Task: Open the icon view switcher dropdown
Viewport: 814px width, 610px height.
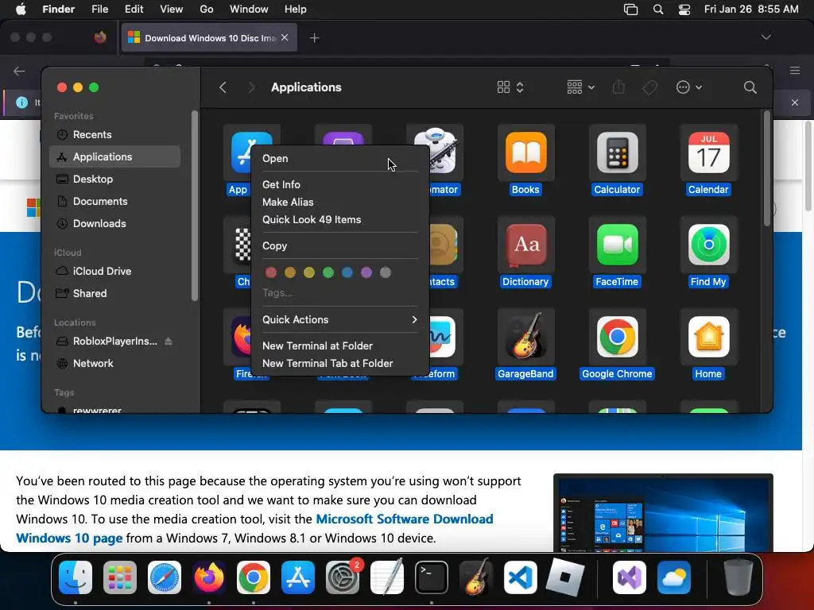Action: 510,87
